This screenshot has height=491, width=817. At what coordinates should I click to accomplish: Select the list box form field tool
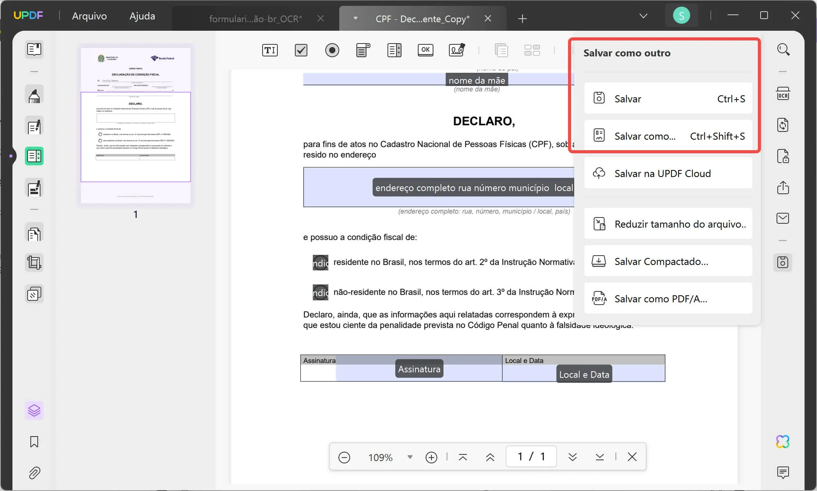click(394, 50)
